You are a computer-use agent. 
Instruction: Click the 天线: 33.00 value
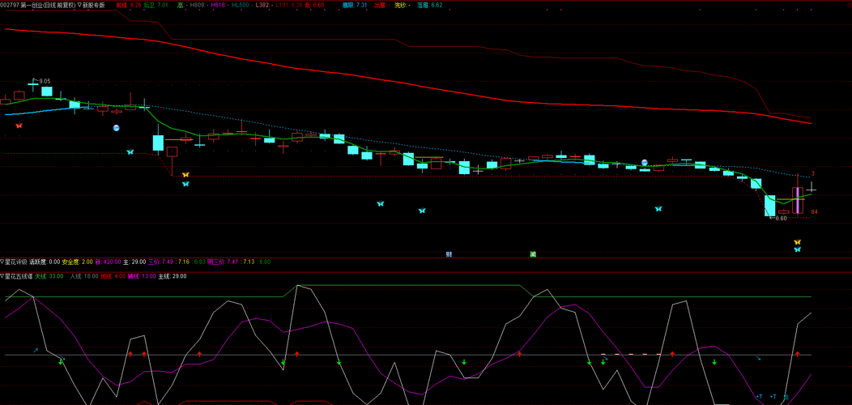coord(49,275)
